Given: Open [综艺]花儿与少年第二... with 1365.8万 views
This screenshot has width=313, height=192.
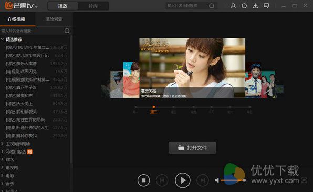Looking at the screenshot, I should 36,47.
